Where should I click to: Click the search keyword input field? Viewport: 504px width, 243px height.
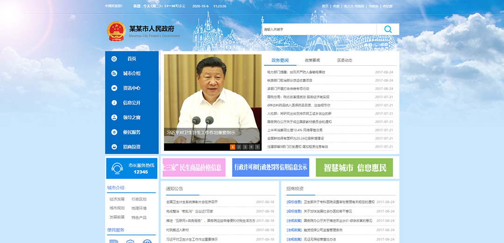click(319, 29)
